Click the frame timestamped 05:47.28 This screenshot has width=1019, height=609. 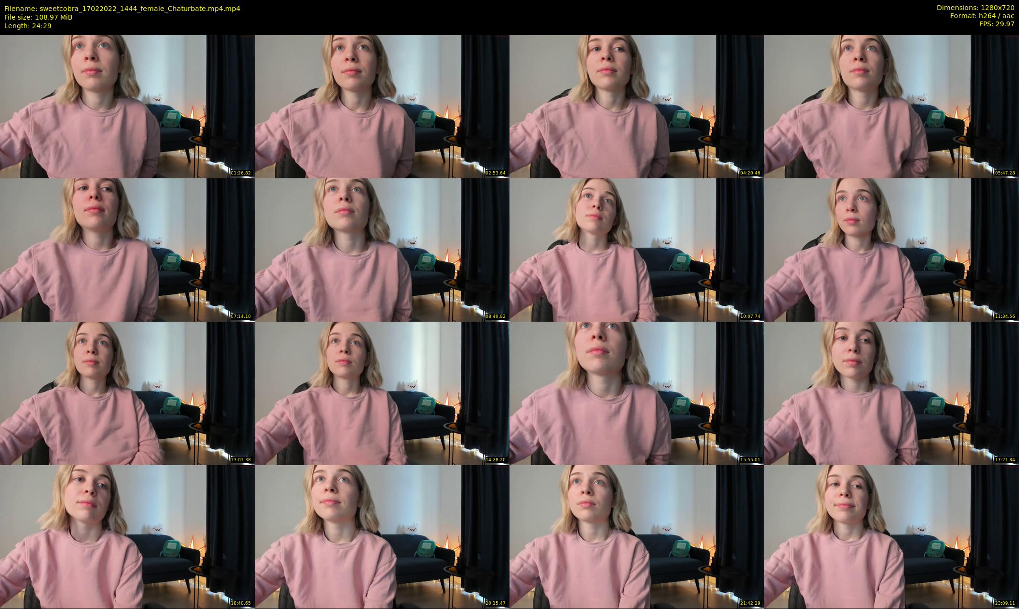(891, 106)
